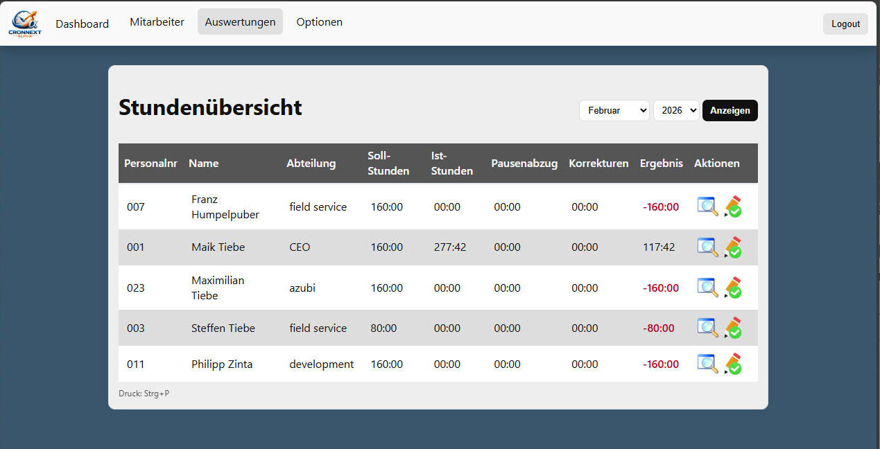880x449 pixels.
Task: Open the year dropdown showing 2026
Action: [x=675, y=111]
